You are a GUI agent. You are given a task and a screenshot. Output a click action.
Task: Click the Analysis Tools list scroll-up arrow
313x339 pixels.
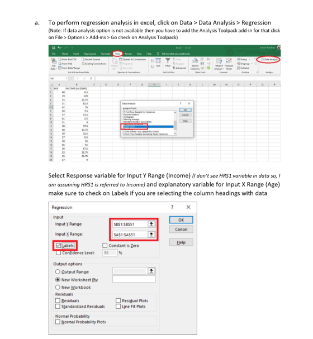tap(175, 112)
